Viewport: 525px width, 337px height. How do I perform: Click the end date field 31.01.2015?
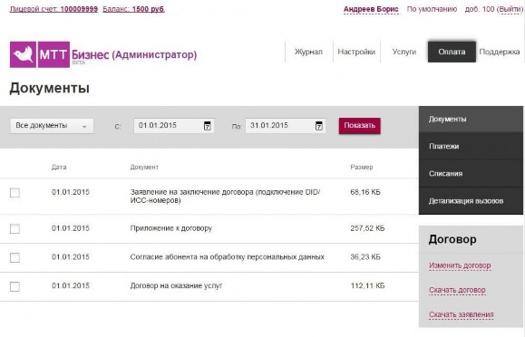click(x=286, y=126)
